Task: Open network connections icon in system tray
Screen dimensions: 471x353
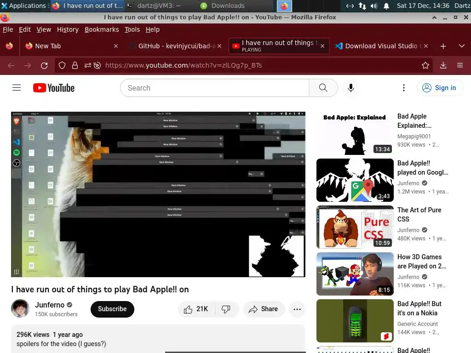Action: click(362, 6)
